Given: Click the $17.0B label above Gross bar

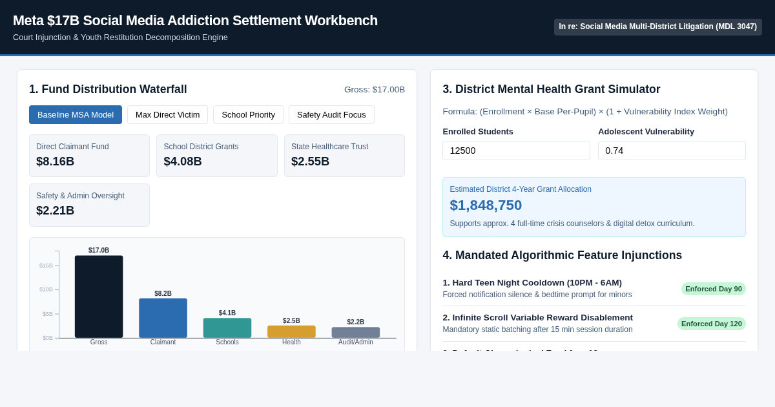Looking at the screenshot, I should 99,251.
